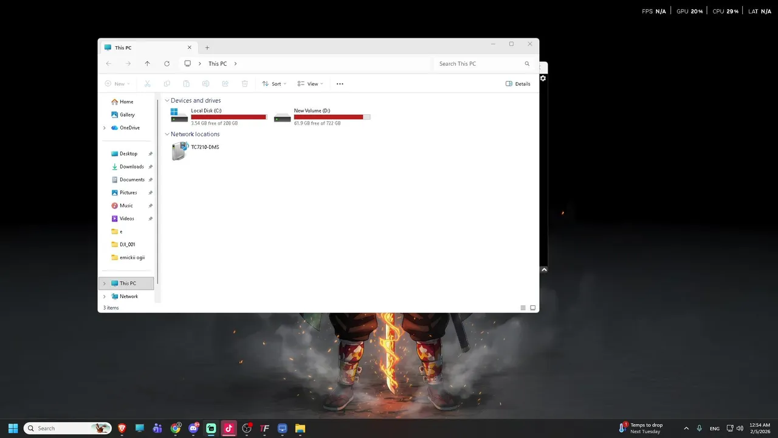Select the TC7210-DMS network device
Screen dimensions: 778x438
[x=196, y=151]
